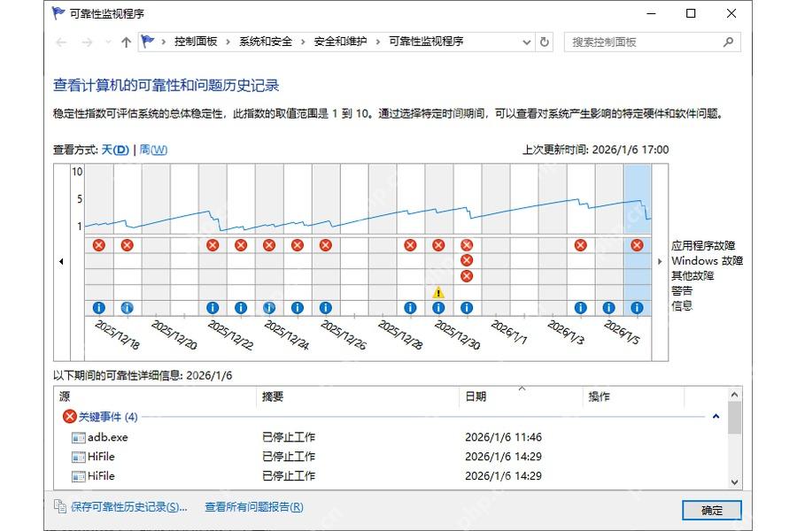Click the flag icon in address bar
This screenshot has height=531, width=797.
tap(147, 42)
